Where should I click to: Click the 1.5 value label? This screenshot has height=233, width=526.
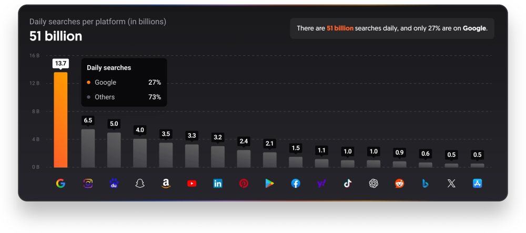tap(296, 148)
